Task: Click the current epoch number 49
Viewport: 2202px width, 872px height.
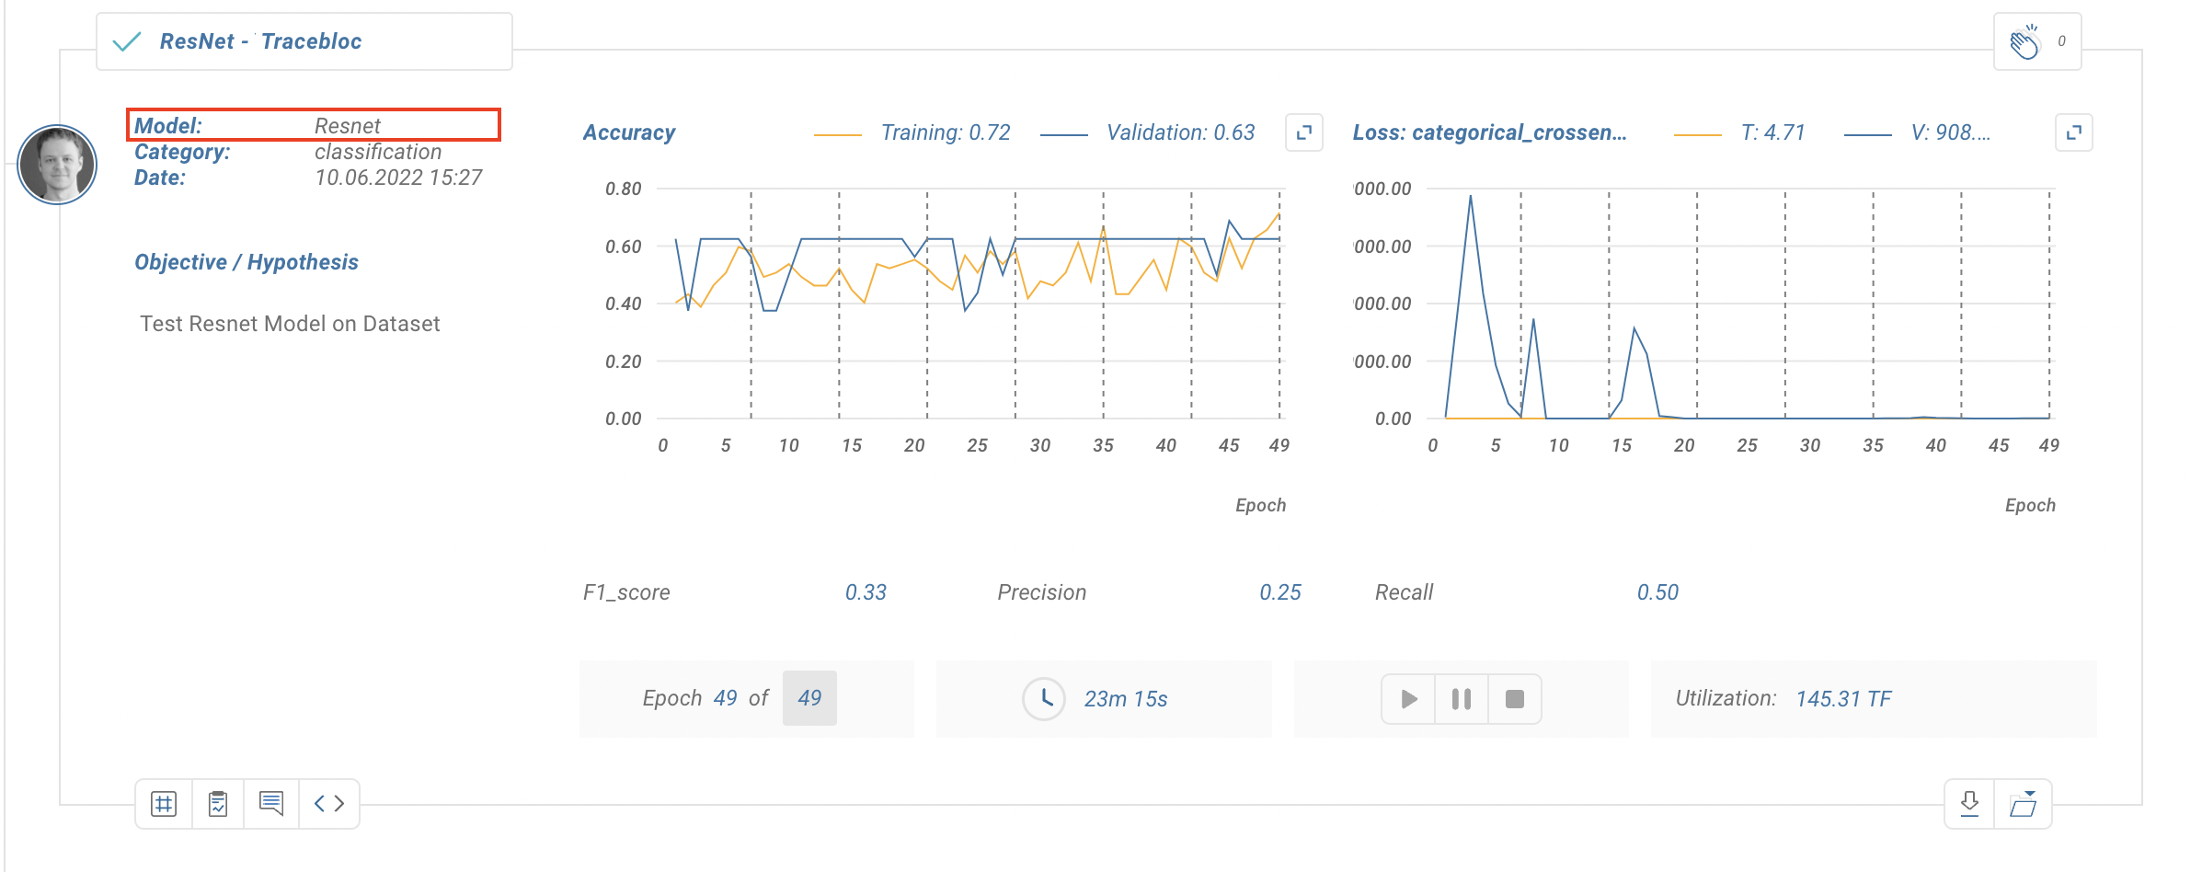Action: click(725, 698)
